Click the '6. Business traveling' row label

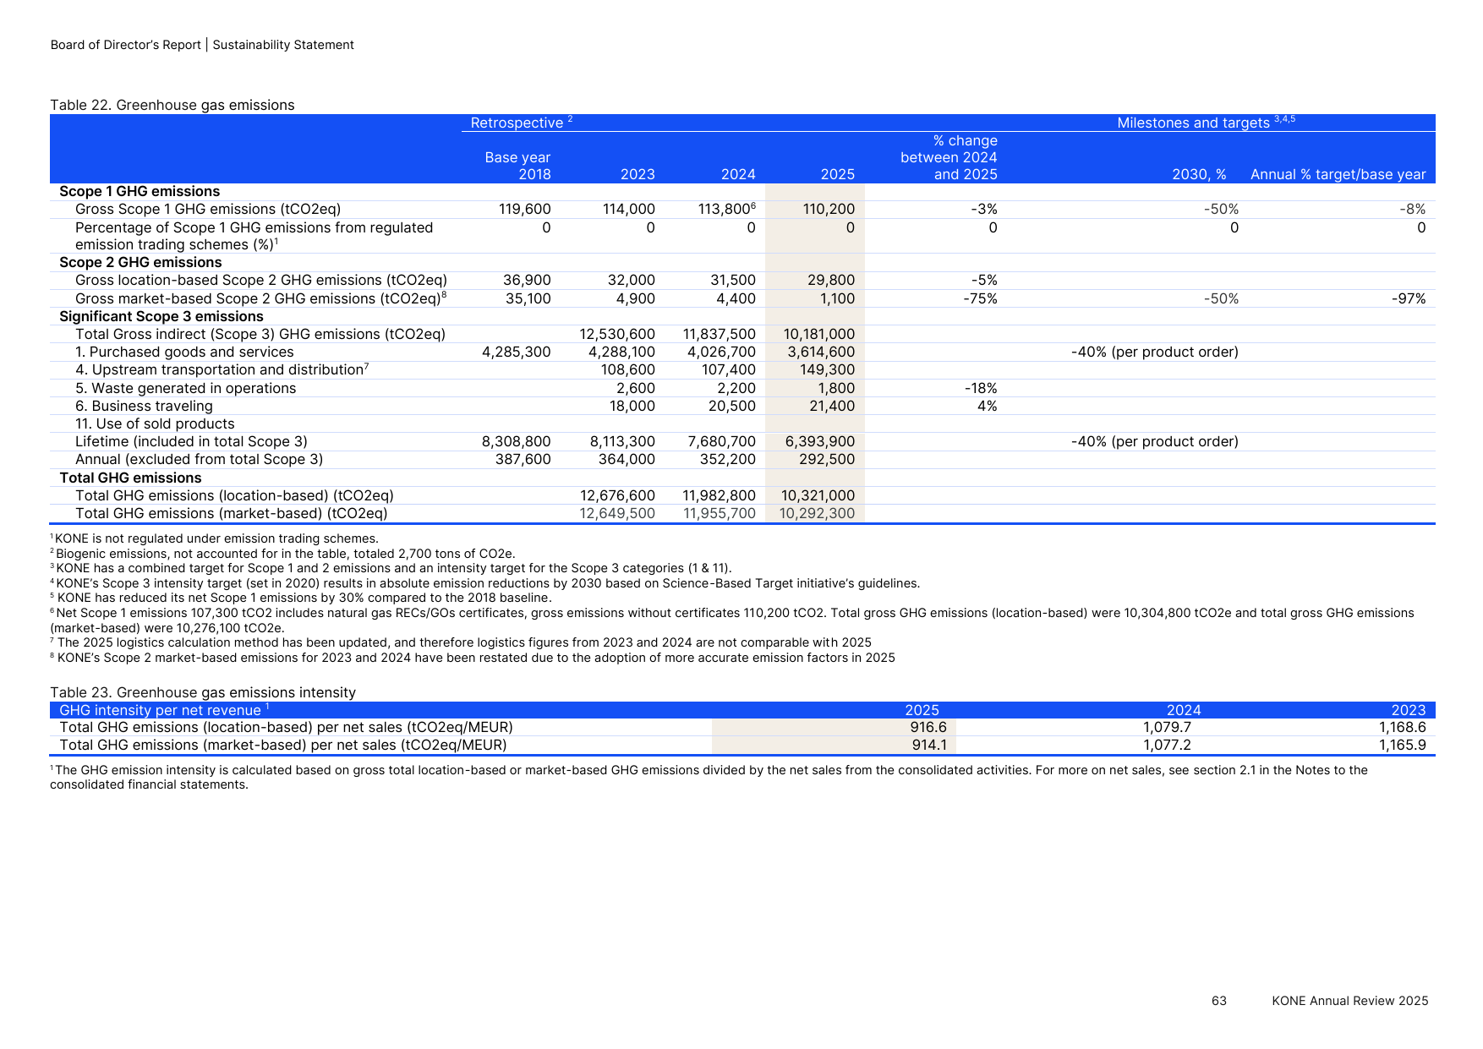click(x=144, y=407)
